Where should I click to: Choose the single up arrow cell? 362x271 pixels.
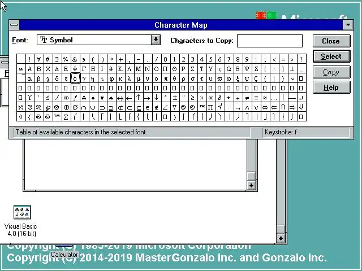point(138,98)
